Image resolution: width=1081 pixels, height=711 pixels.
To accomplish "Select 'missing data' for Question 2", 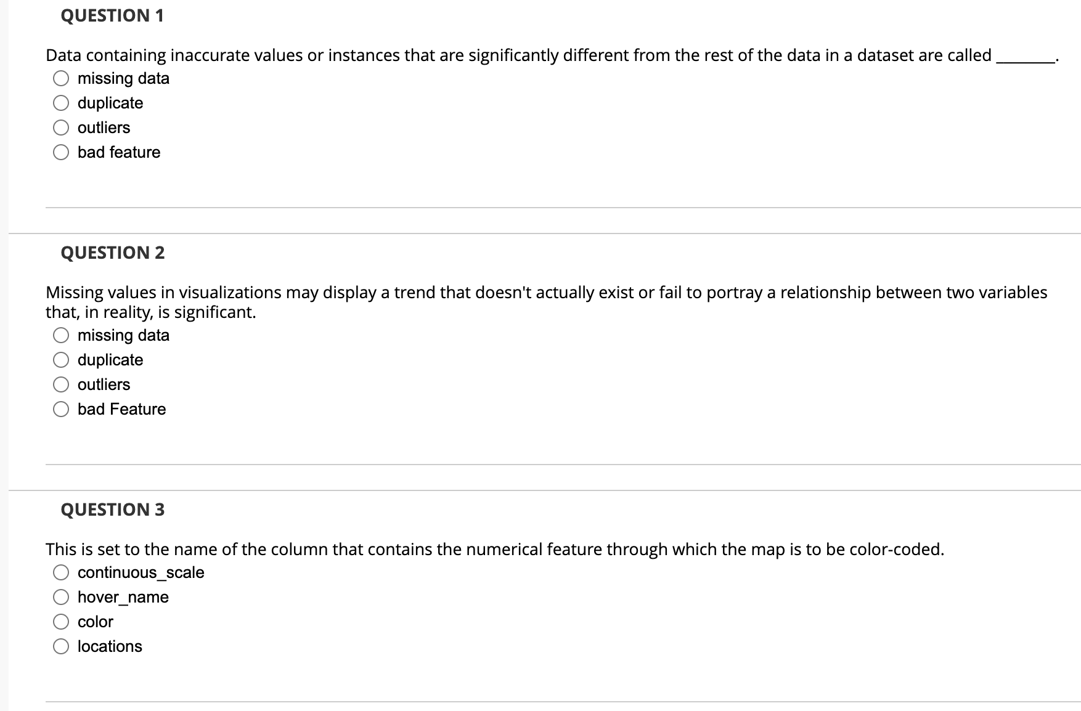I will click(61, 335).
